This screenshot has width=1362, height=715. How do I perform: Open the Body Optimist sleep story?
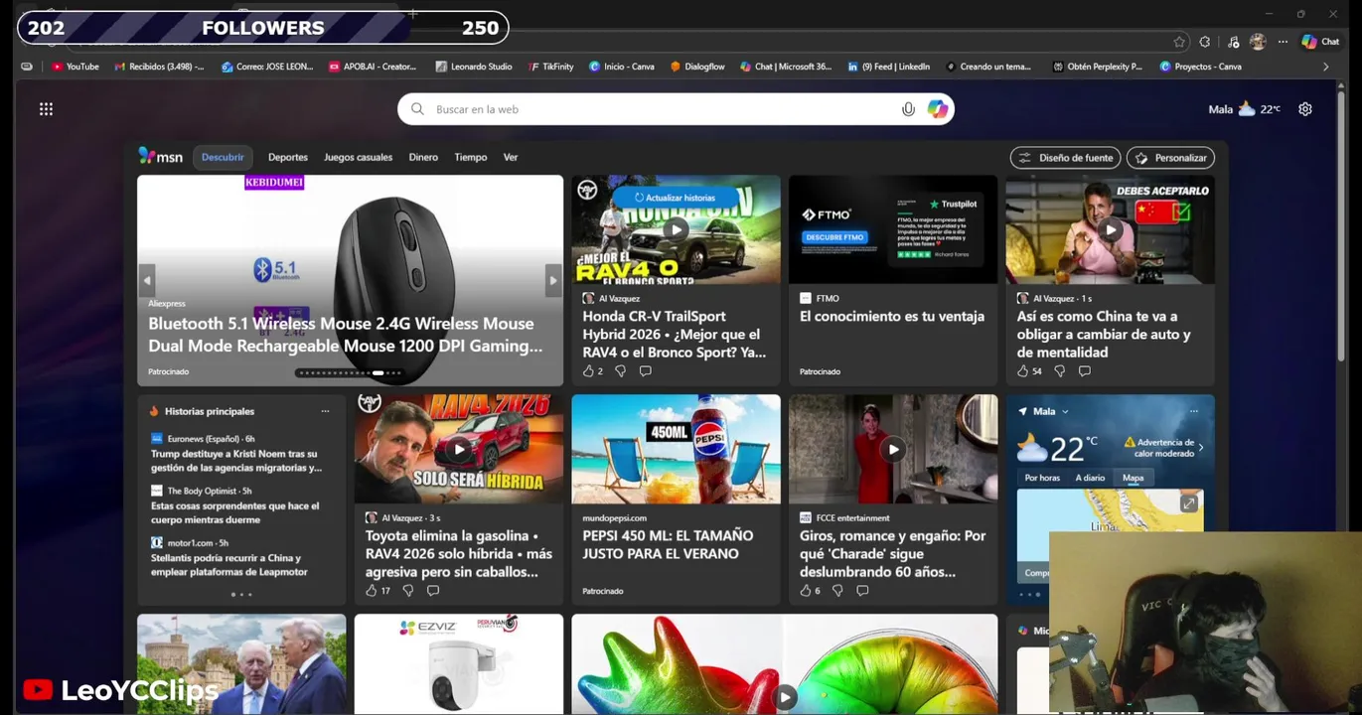(235, 512)
